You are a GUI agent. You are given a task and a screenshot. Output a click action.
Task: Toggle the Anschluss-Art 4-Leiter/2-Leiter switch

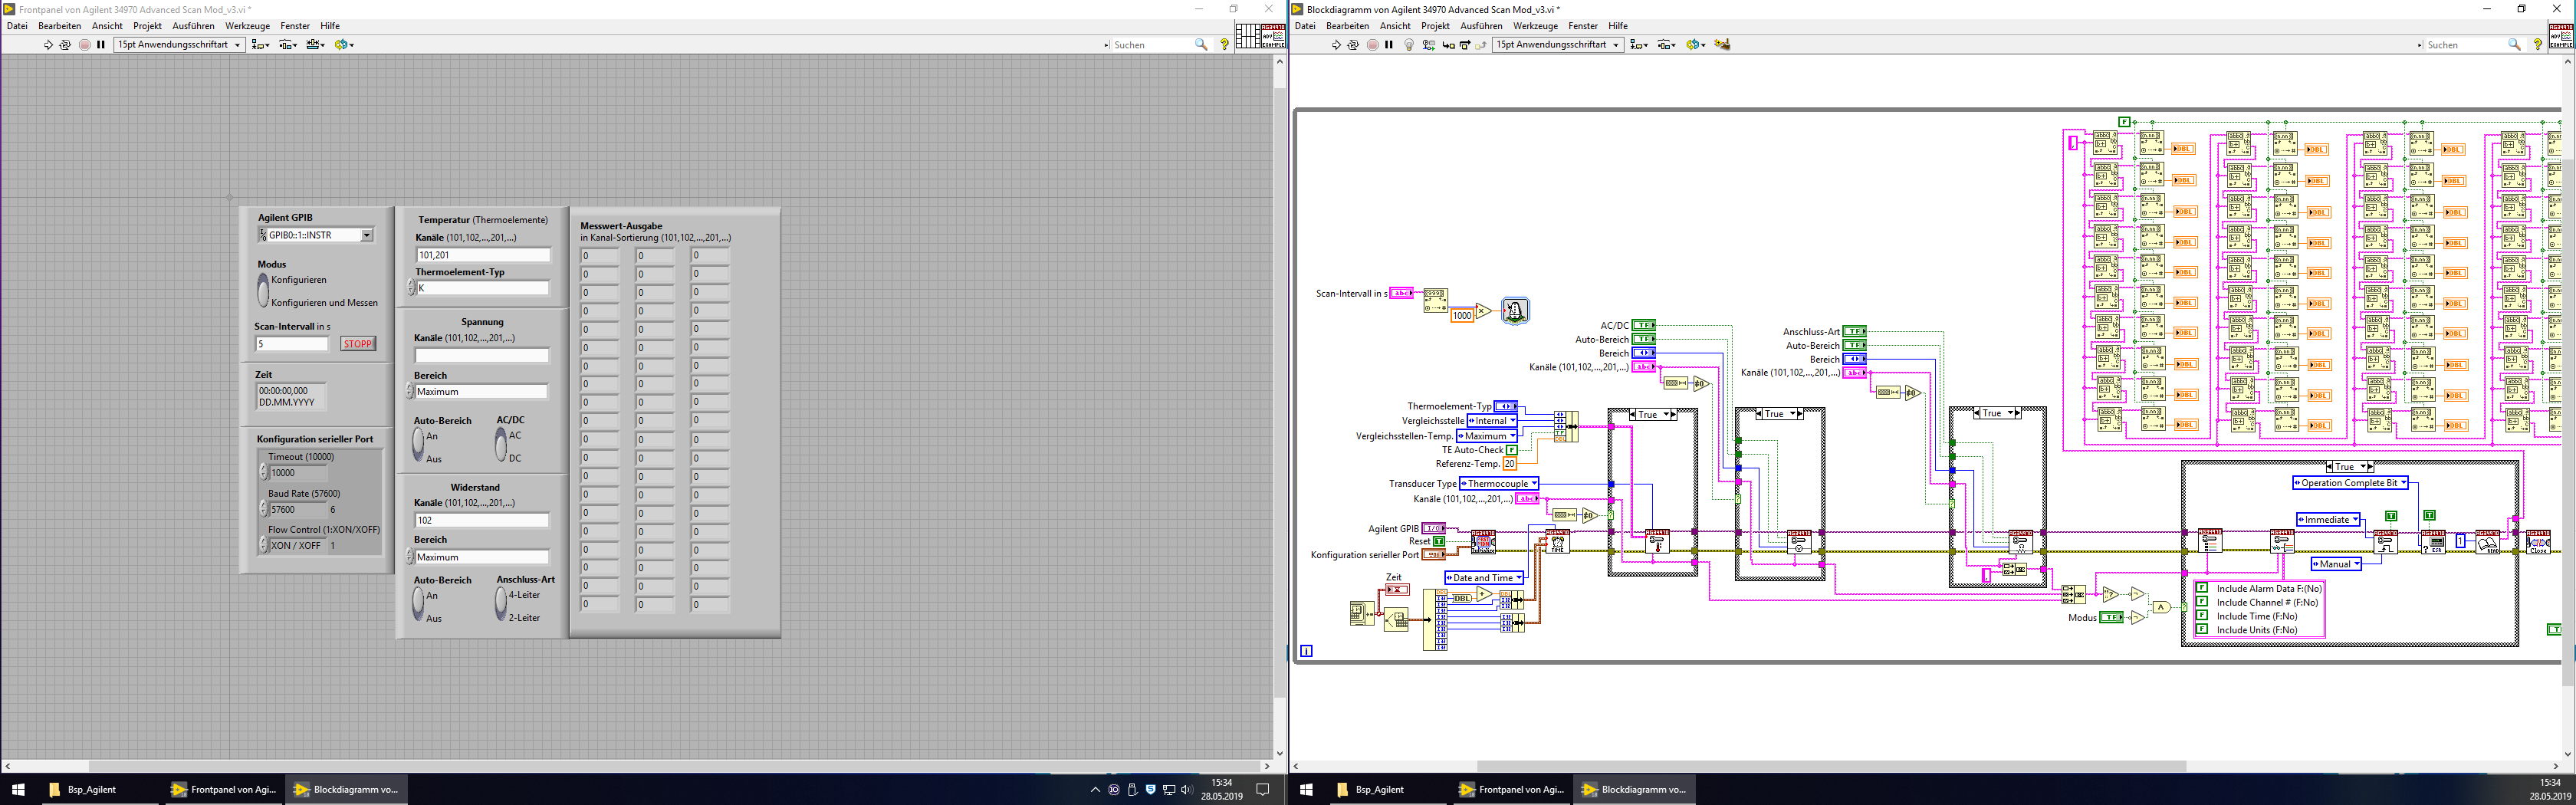501,606
